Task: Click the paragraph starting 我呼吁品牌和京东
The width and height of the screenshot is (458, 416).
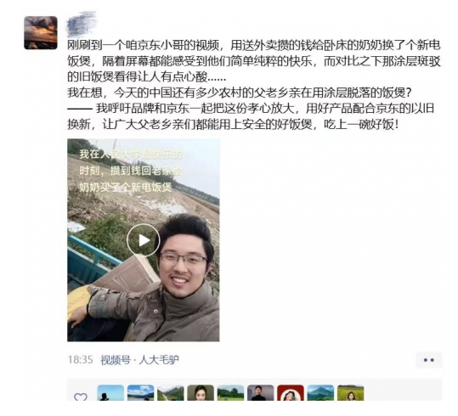Action: click(251, 116)
